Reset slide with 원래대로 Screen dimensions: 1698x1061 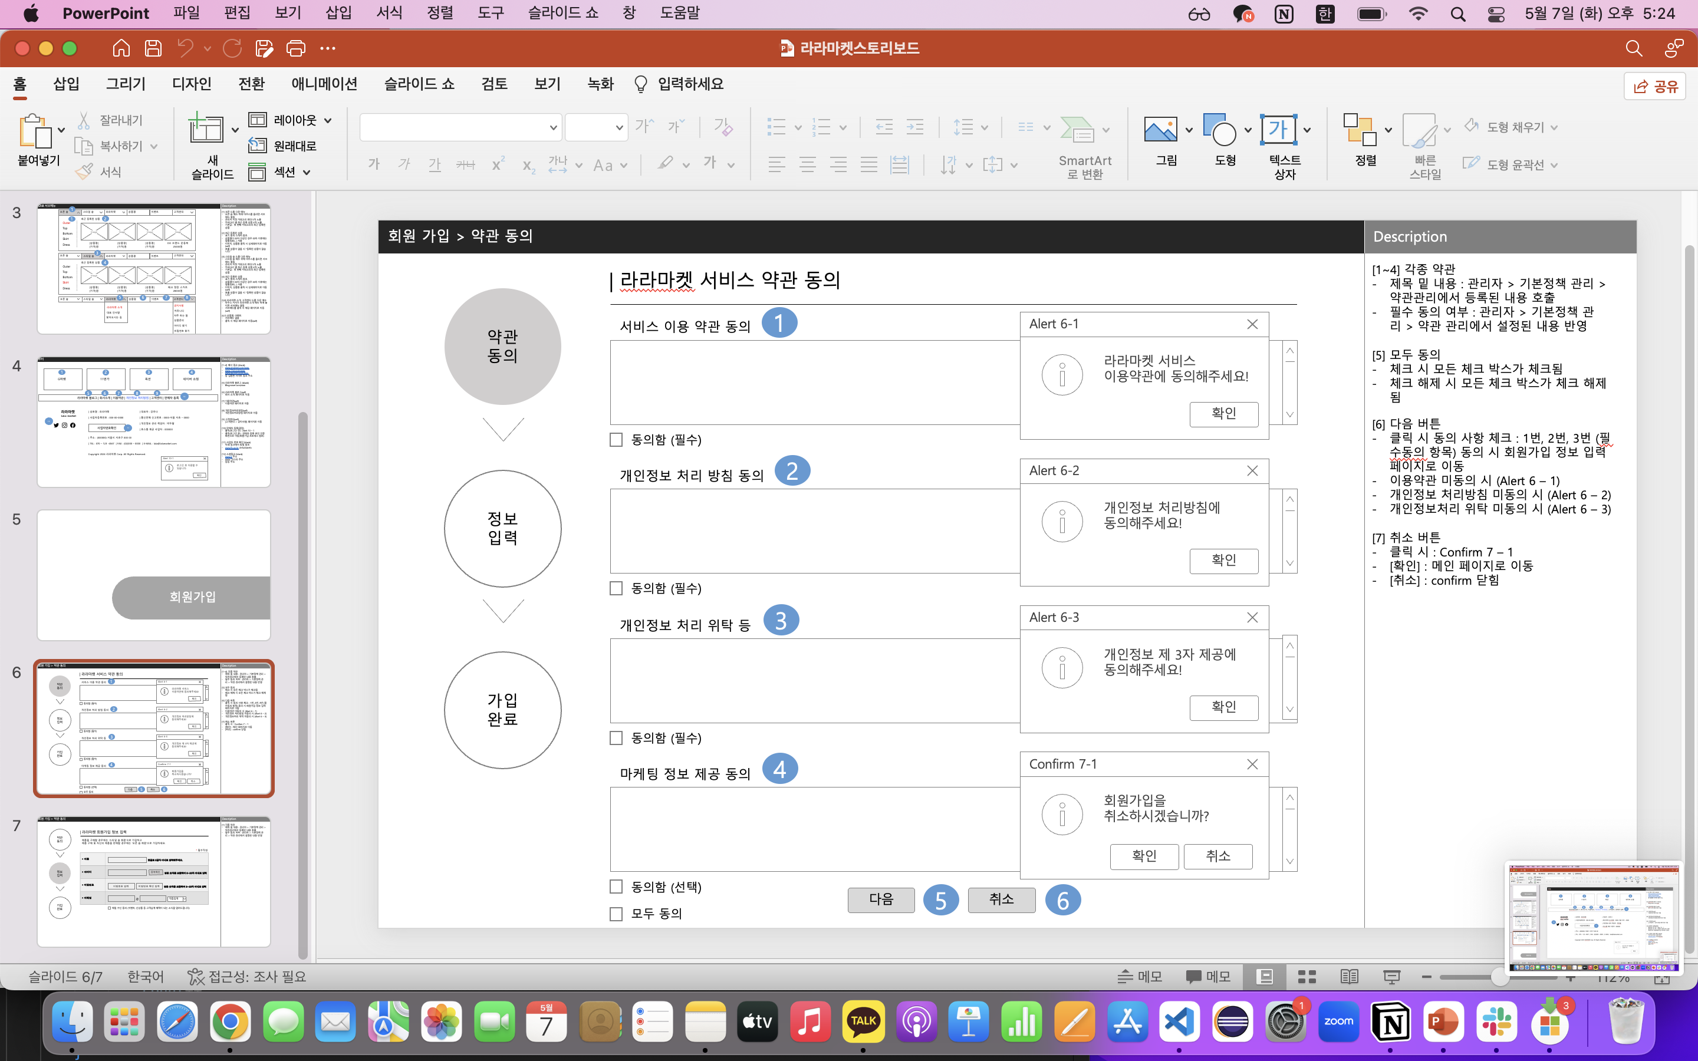tap(282, 146)
